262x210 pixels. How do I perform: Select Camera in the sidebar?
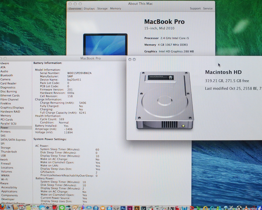5,79
